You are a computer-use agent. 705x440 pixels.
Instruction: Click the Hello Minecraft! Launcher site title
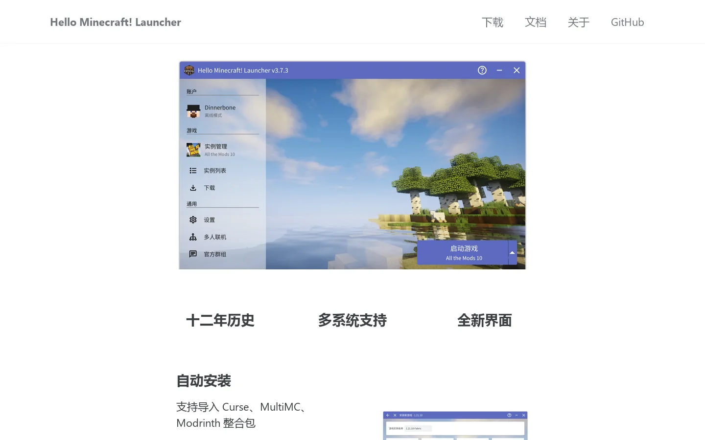116,22
